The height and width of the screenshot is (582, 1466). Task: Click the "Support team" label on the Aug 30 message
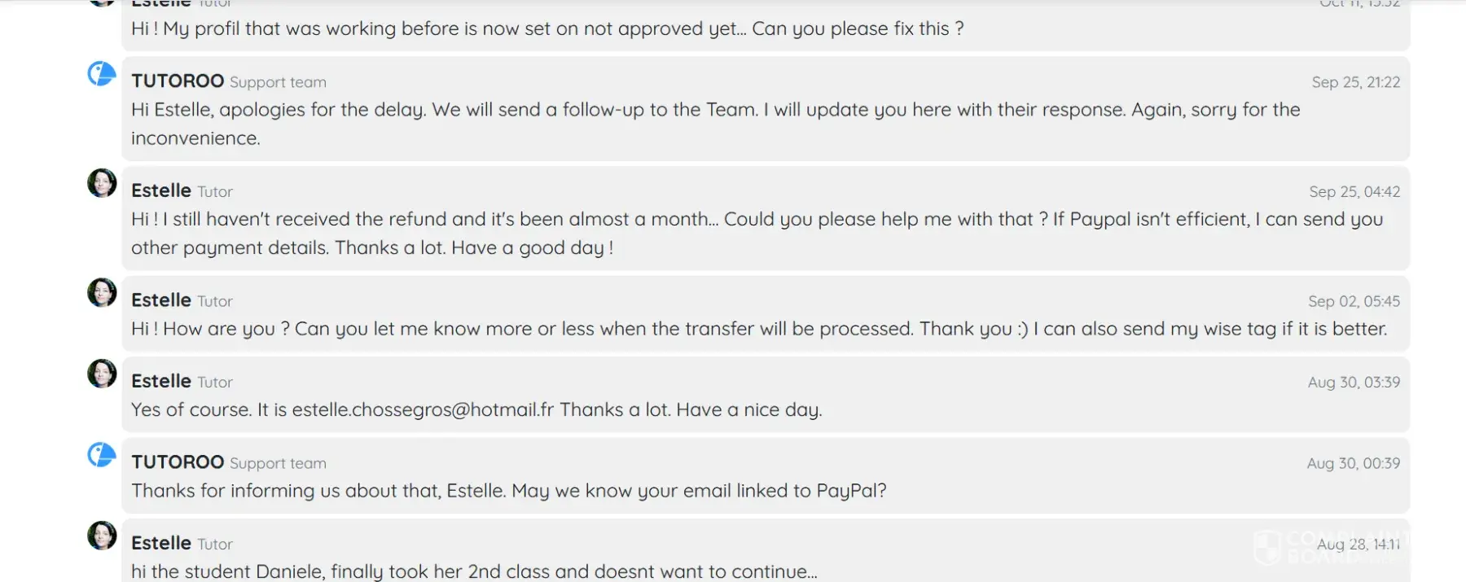pos(278,463)
